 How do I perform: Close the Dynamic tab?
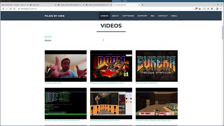click(x=56, y=5)
